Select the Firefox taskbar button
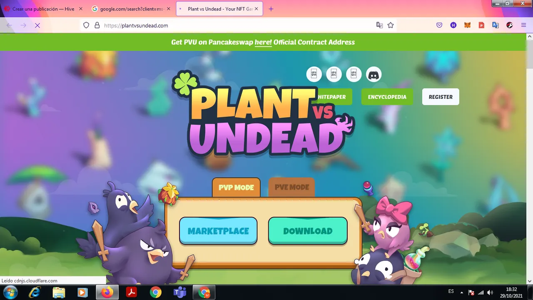The height and width of the screenshot is (300, 533). pos(107,292)
